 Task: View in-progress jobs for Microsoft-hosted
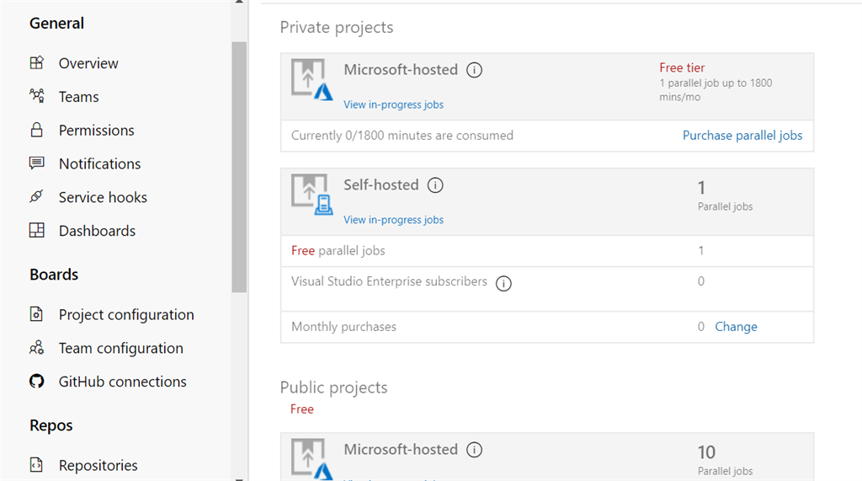394,104
